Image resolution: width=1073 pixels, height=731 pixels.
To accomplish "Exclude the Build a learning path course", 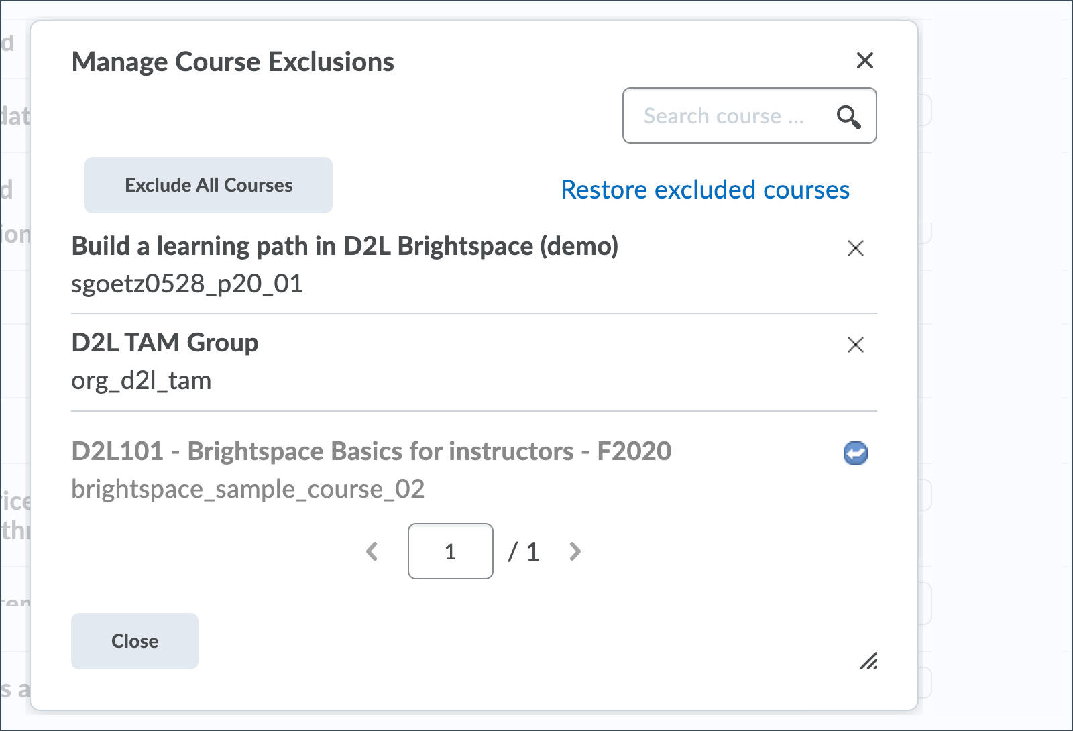I will coord(856,248).
